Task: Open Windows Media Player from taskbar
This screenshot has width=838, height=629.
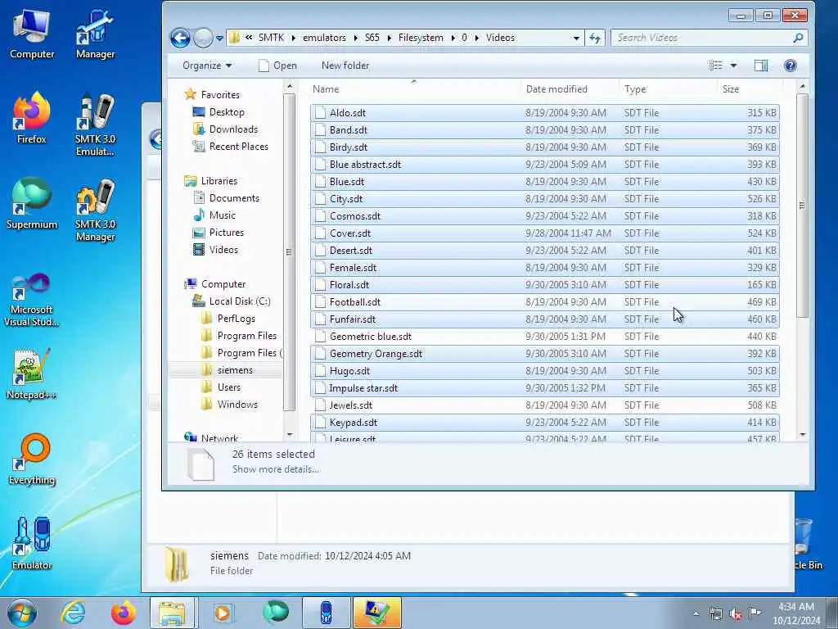Action: [223, 613]
